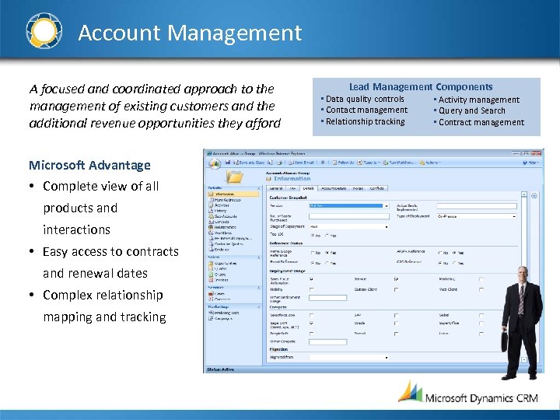Check the Salesforce.com compete checkbox
The height and width of the screenshot is (420, 560).
point(311,315)
